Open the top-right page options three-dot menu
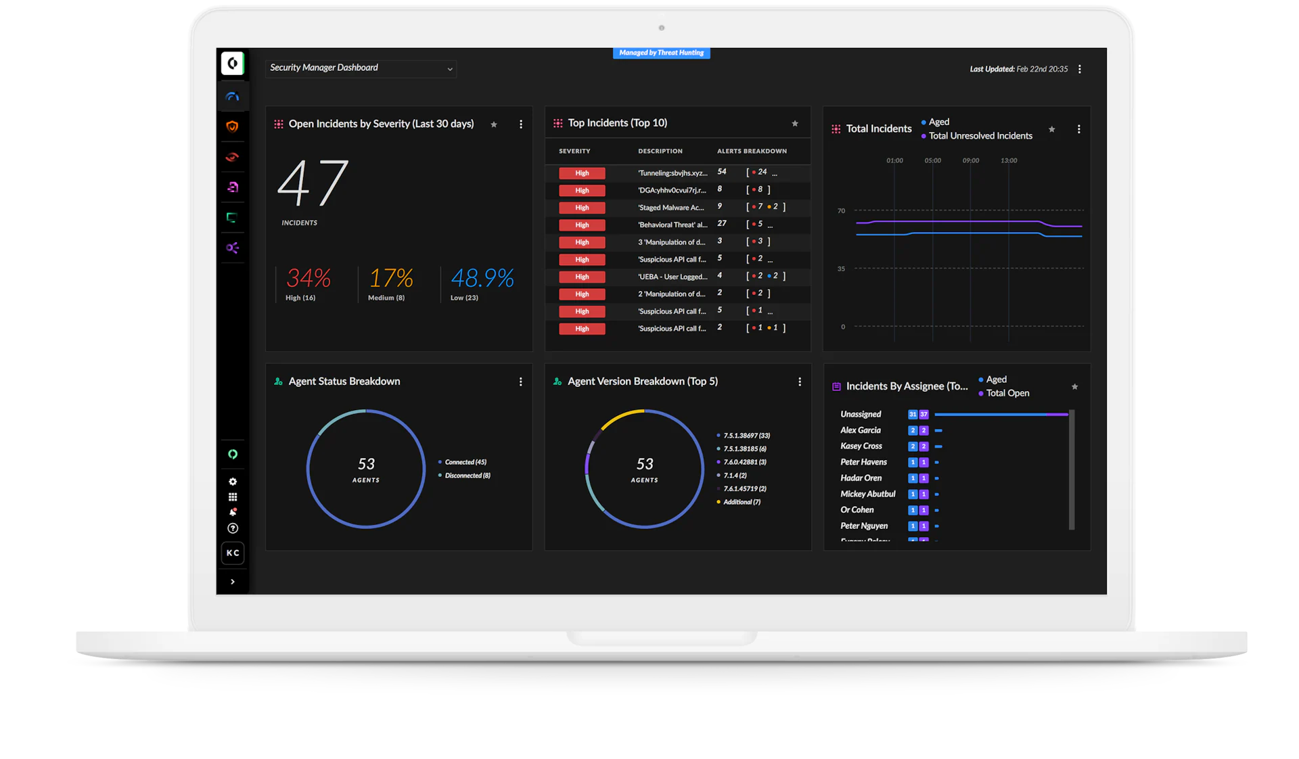 coord(1080,69)
